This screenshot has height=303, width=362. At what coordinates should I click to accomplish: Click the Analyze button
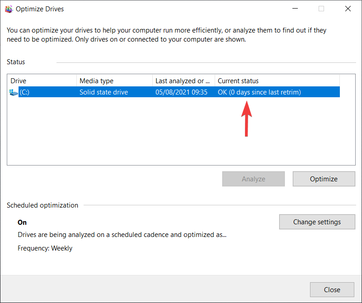254,179
